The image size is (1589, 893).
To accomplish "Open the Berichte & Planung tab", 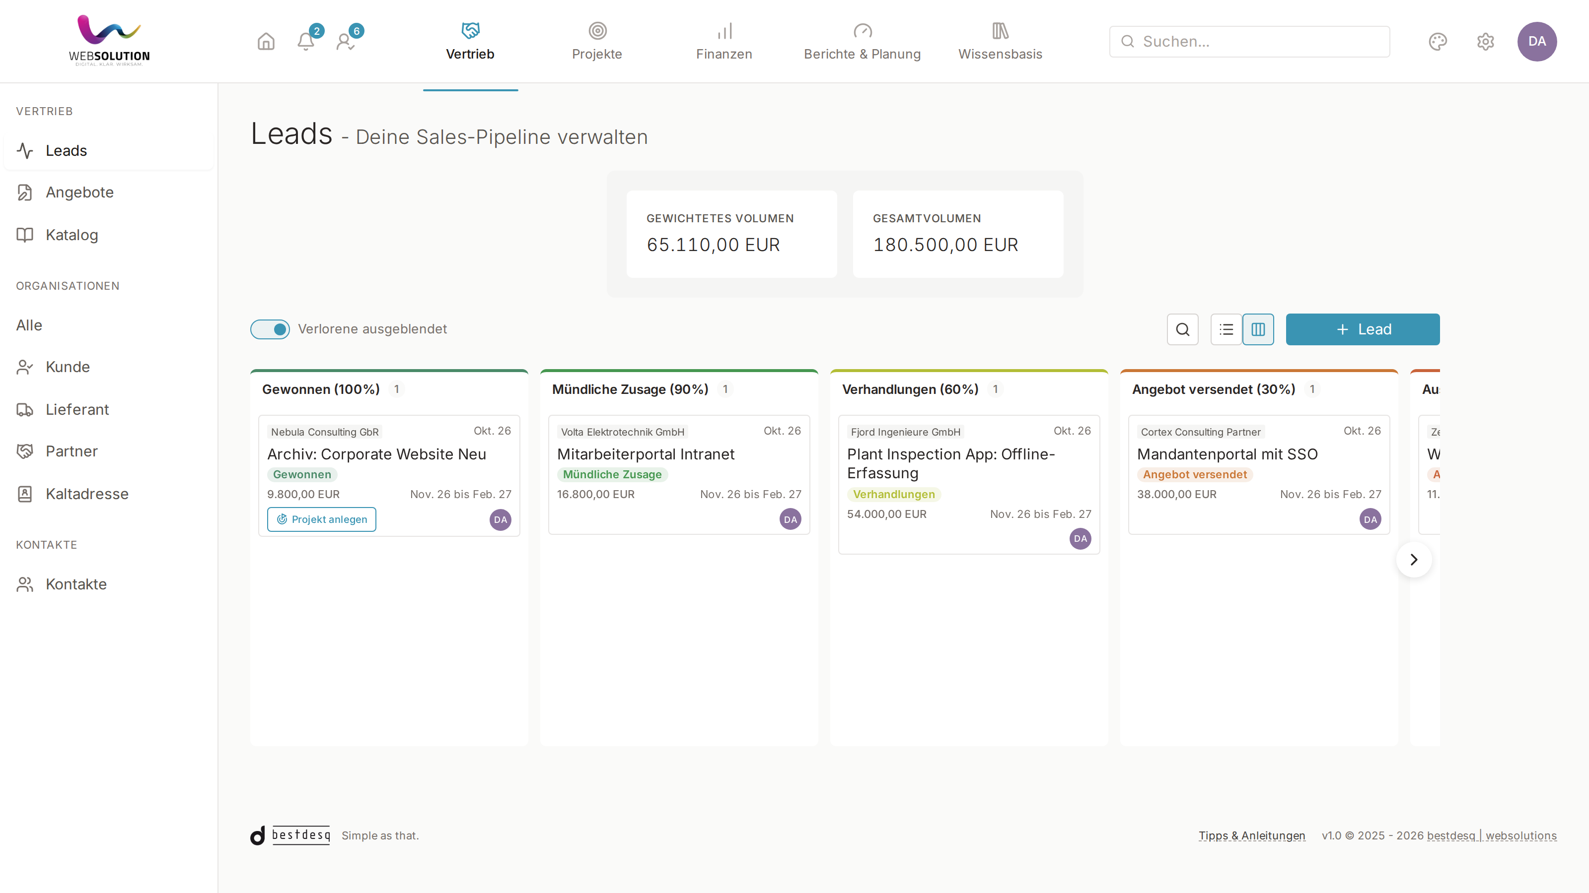I will click(x=863, y=41).
